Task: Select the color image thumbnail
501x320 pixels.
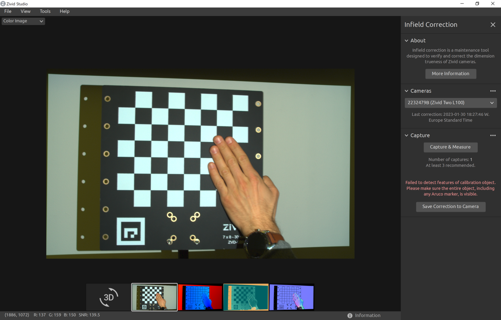Action: click(154, 297)
